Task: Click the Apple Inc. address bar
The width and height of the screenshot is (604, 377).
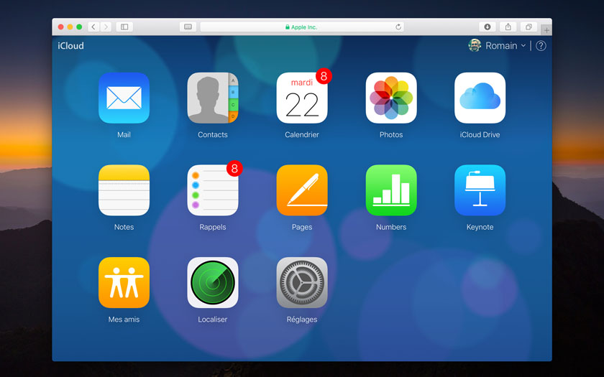Action: click(301, 27)
